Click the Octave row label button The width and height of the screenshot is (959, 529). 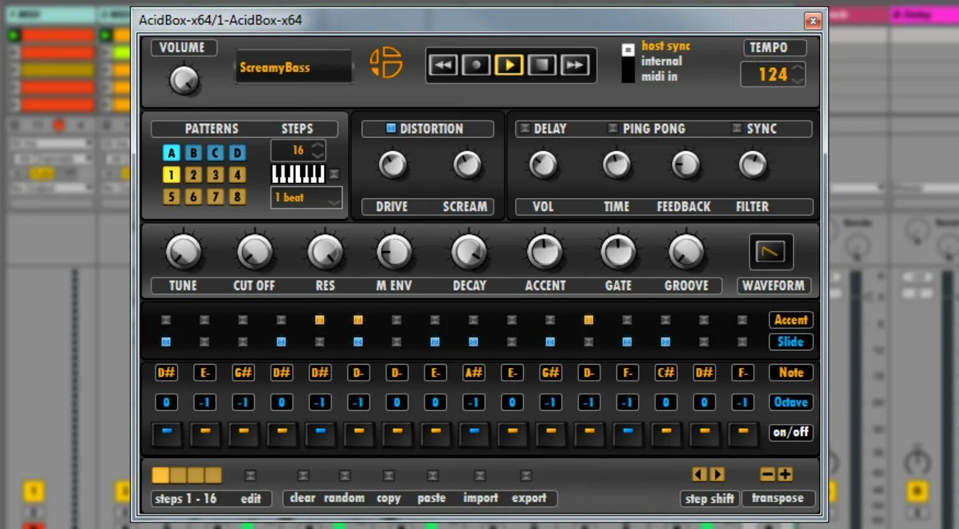pyautogui.click(x=791, y=402)
